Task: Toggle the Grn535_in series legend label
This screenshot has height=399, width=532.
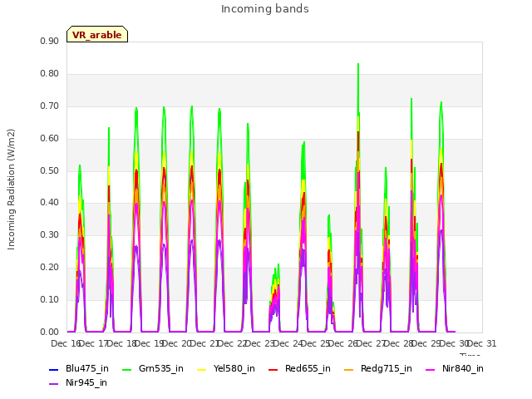Action: pos(161,368)
